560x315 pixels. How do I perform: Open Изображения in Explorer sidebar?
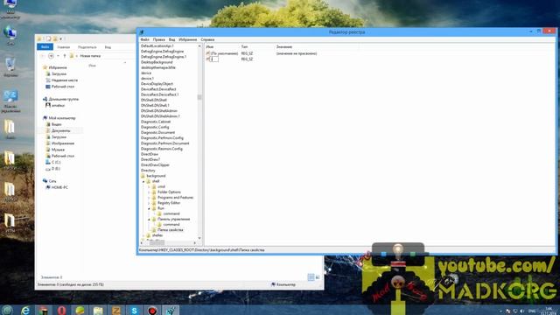point(63,143)
